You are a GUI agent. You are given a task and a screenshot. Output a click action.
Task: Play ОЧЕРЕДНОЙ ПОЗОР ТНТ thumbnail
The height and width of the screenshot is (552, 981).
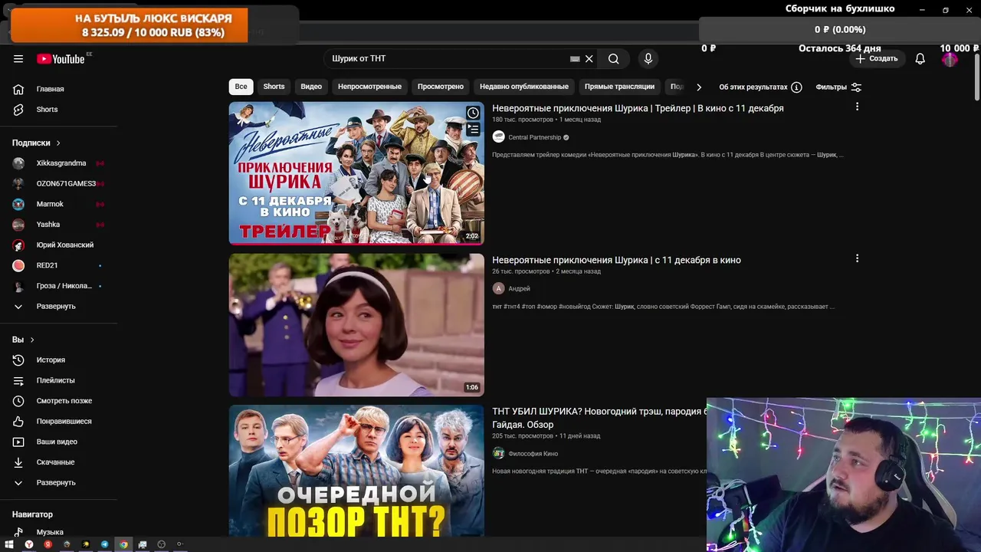point(356,471)
